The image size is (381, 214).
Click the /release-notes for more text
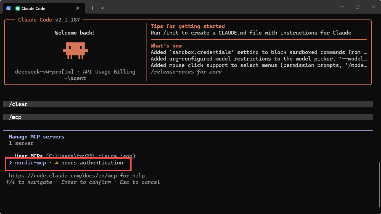coord(186,72)
